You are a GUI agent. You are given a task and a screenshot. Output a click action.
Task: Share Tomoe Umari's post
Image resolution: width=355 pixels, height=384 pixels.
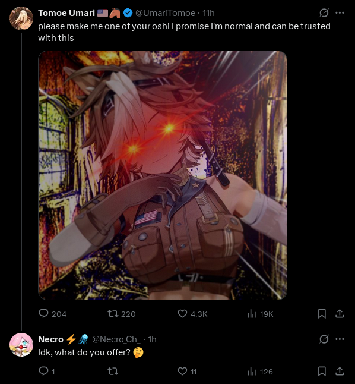[x=340, y=314]
